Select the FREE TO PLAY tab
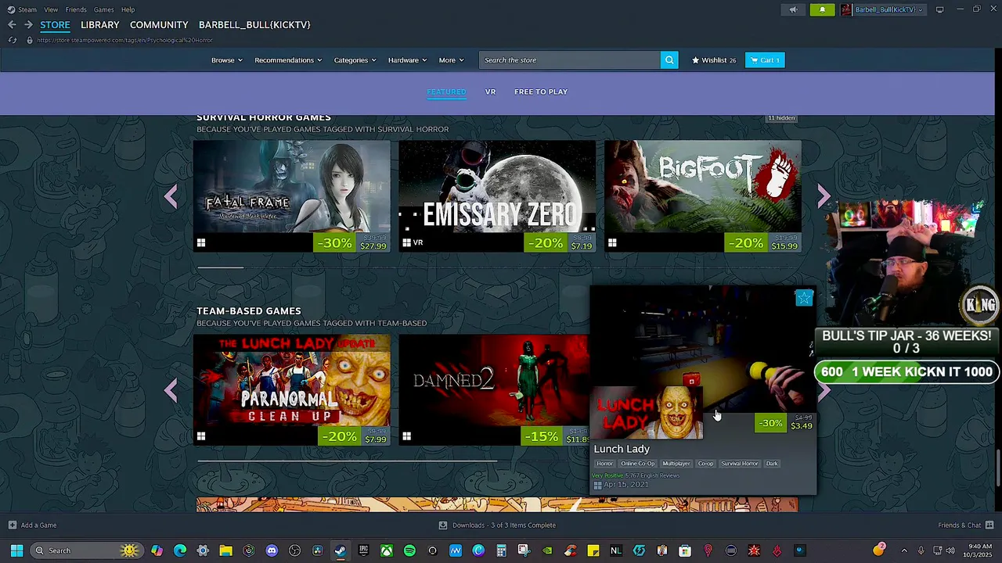 point(541,91)
